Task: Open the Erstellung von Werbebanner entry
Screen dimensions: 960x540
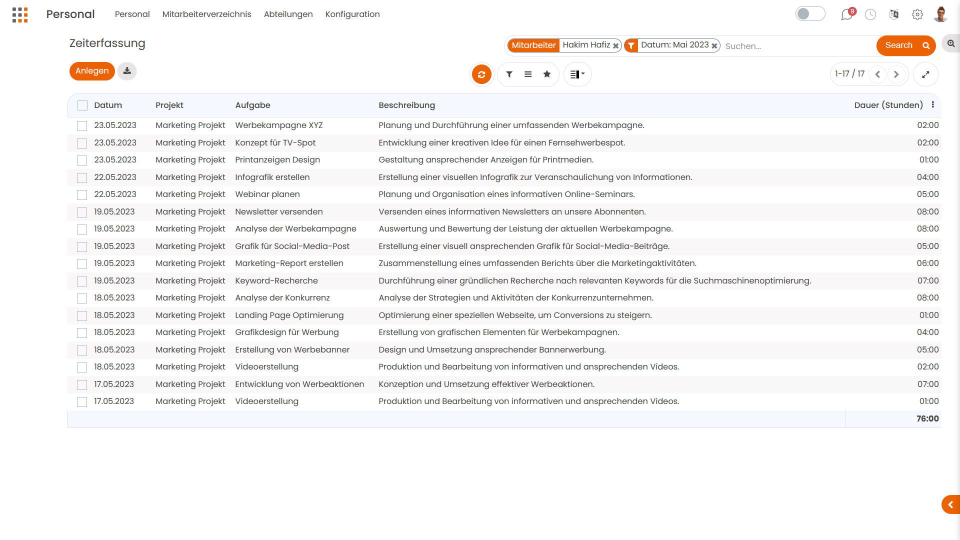Action: [292, 350]
